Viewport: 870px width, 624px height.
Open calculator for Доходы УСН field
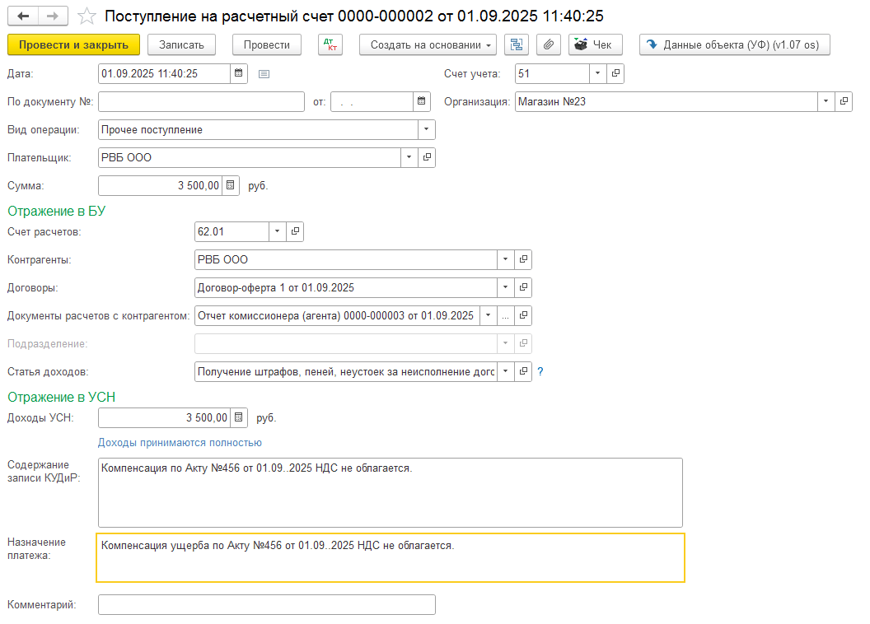click(238, 417)
